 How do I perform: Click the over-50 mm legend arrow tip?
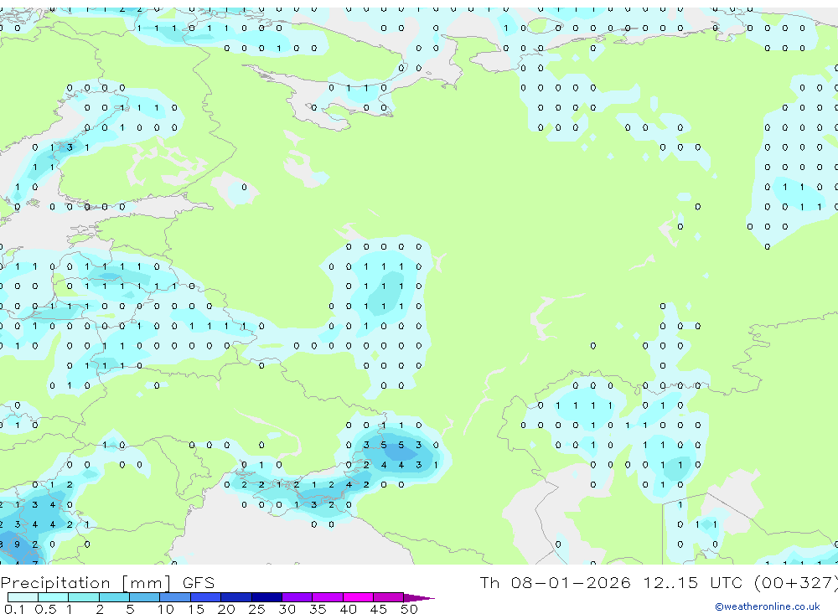[419, 597]
